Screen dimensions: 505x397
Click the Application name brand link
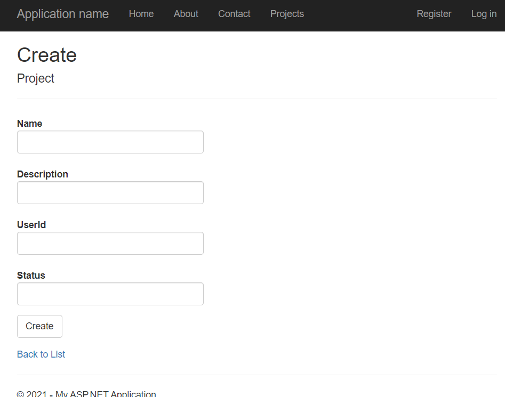62,14
